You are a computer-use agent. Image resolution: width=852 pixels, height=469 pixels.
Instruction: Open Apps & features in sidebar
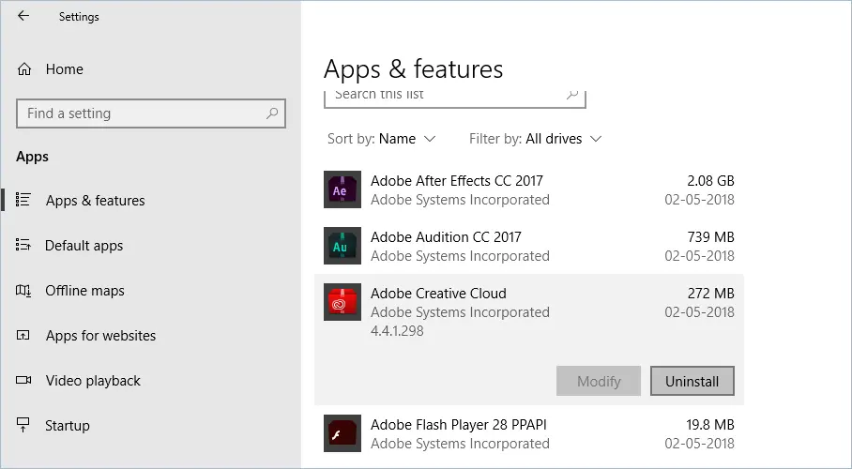95,201
